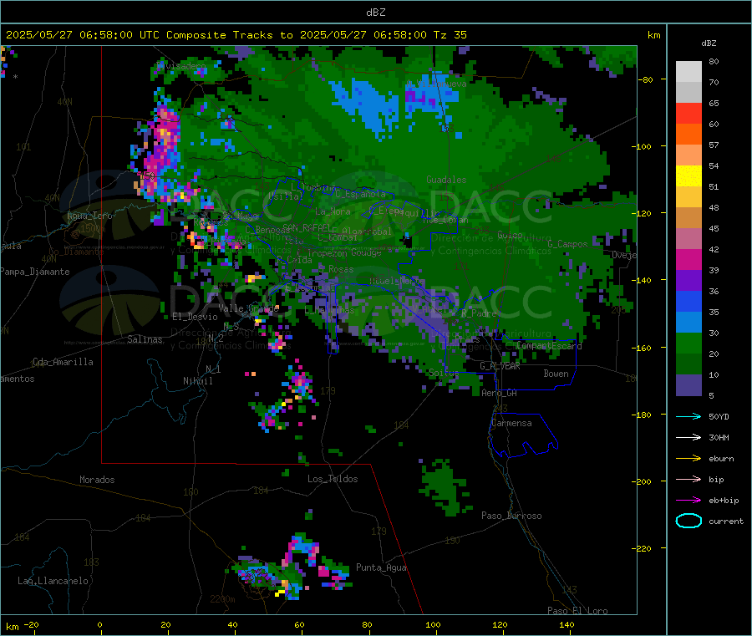Click the Divisadero place label
The height and width of the screenshot is (636, 752).
click(182, 66)
